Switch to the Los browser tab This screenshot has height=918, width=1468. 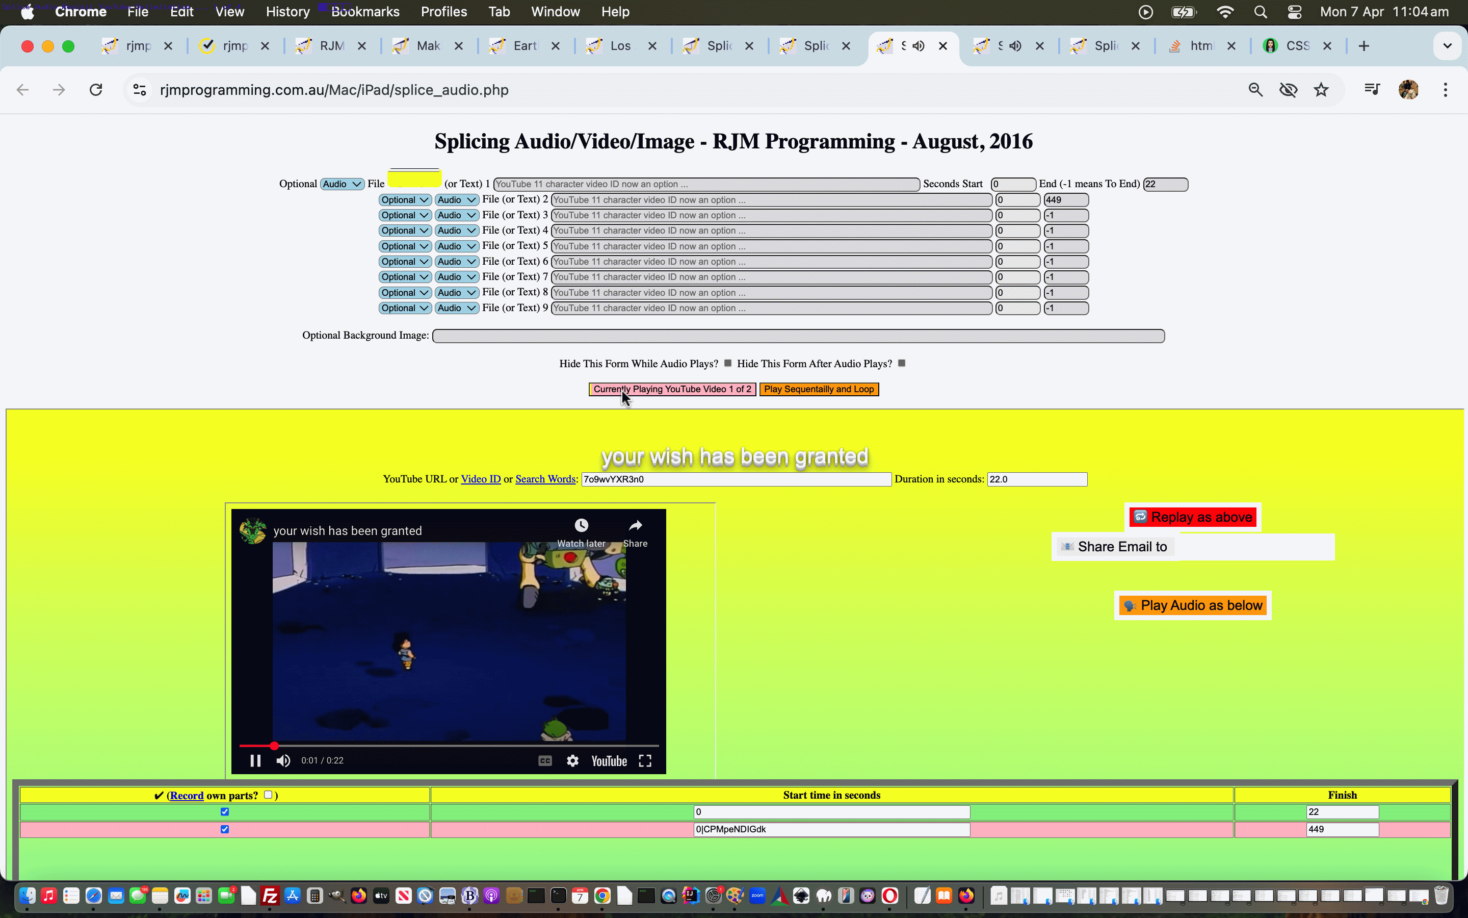click(x=620, y=45)
